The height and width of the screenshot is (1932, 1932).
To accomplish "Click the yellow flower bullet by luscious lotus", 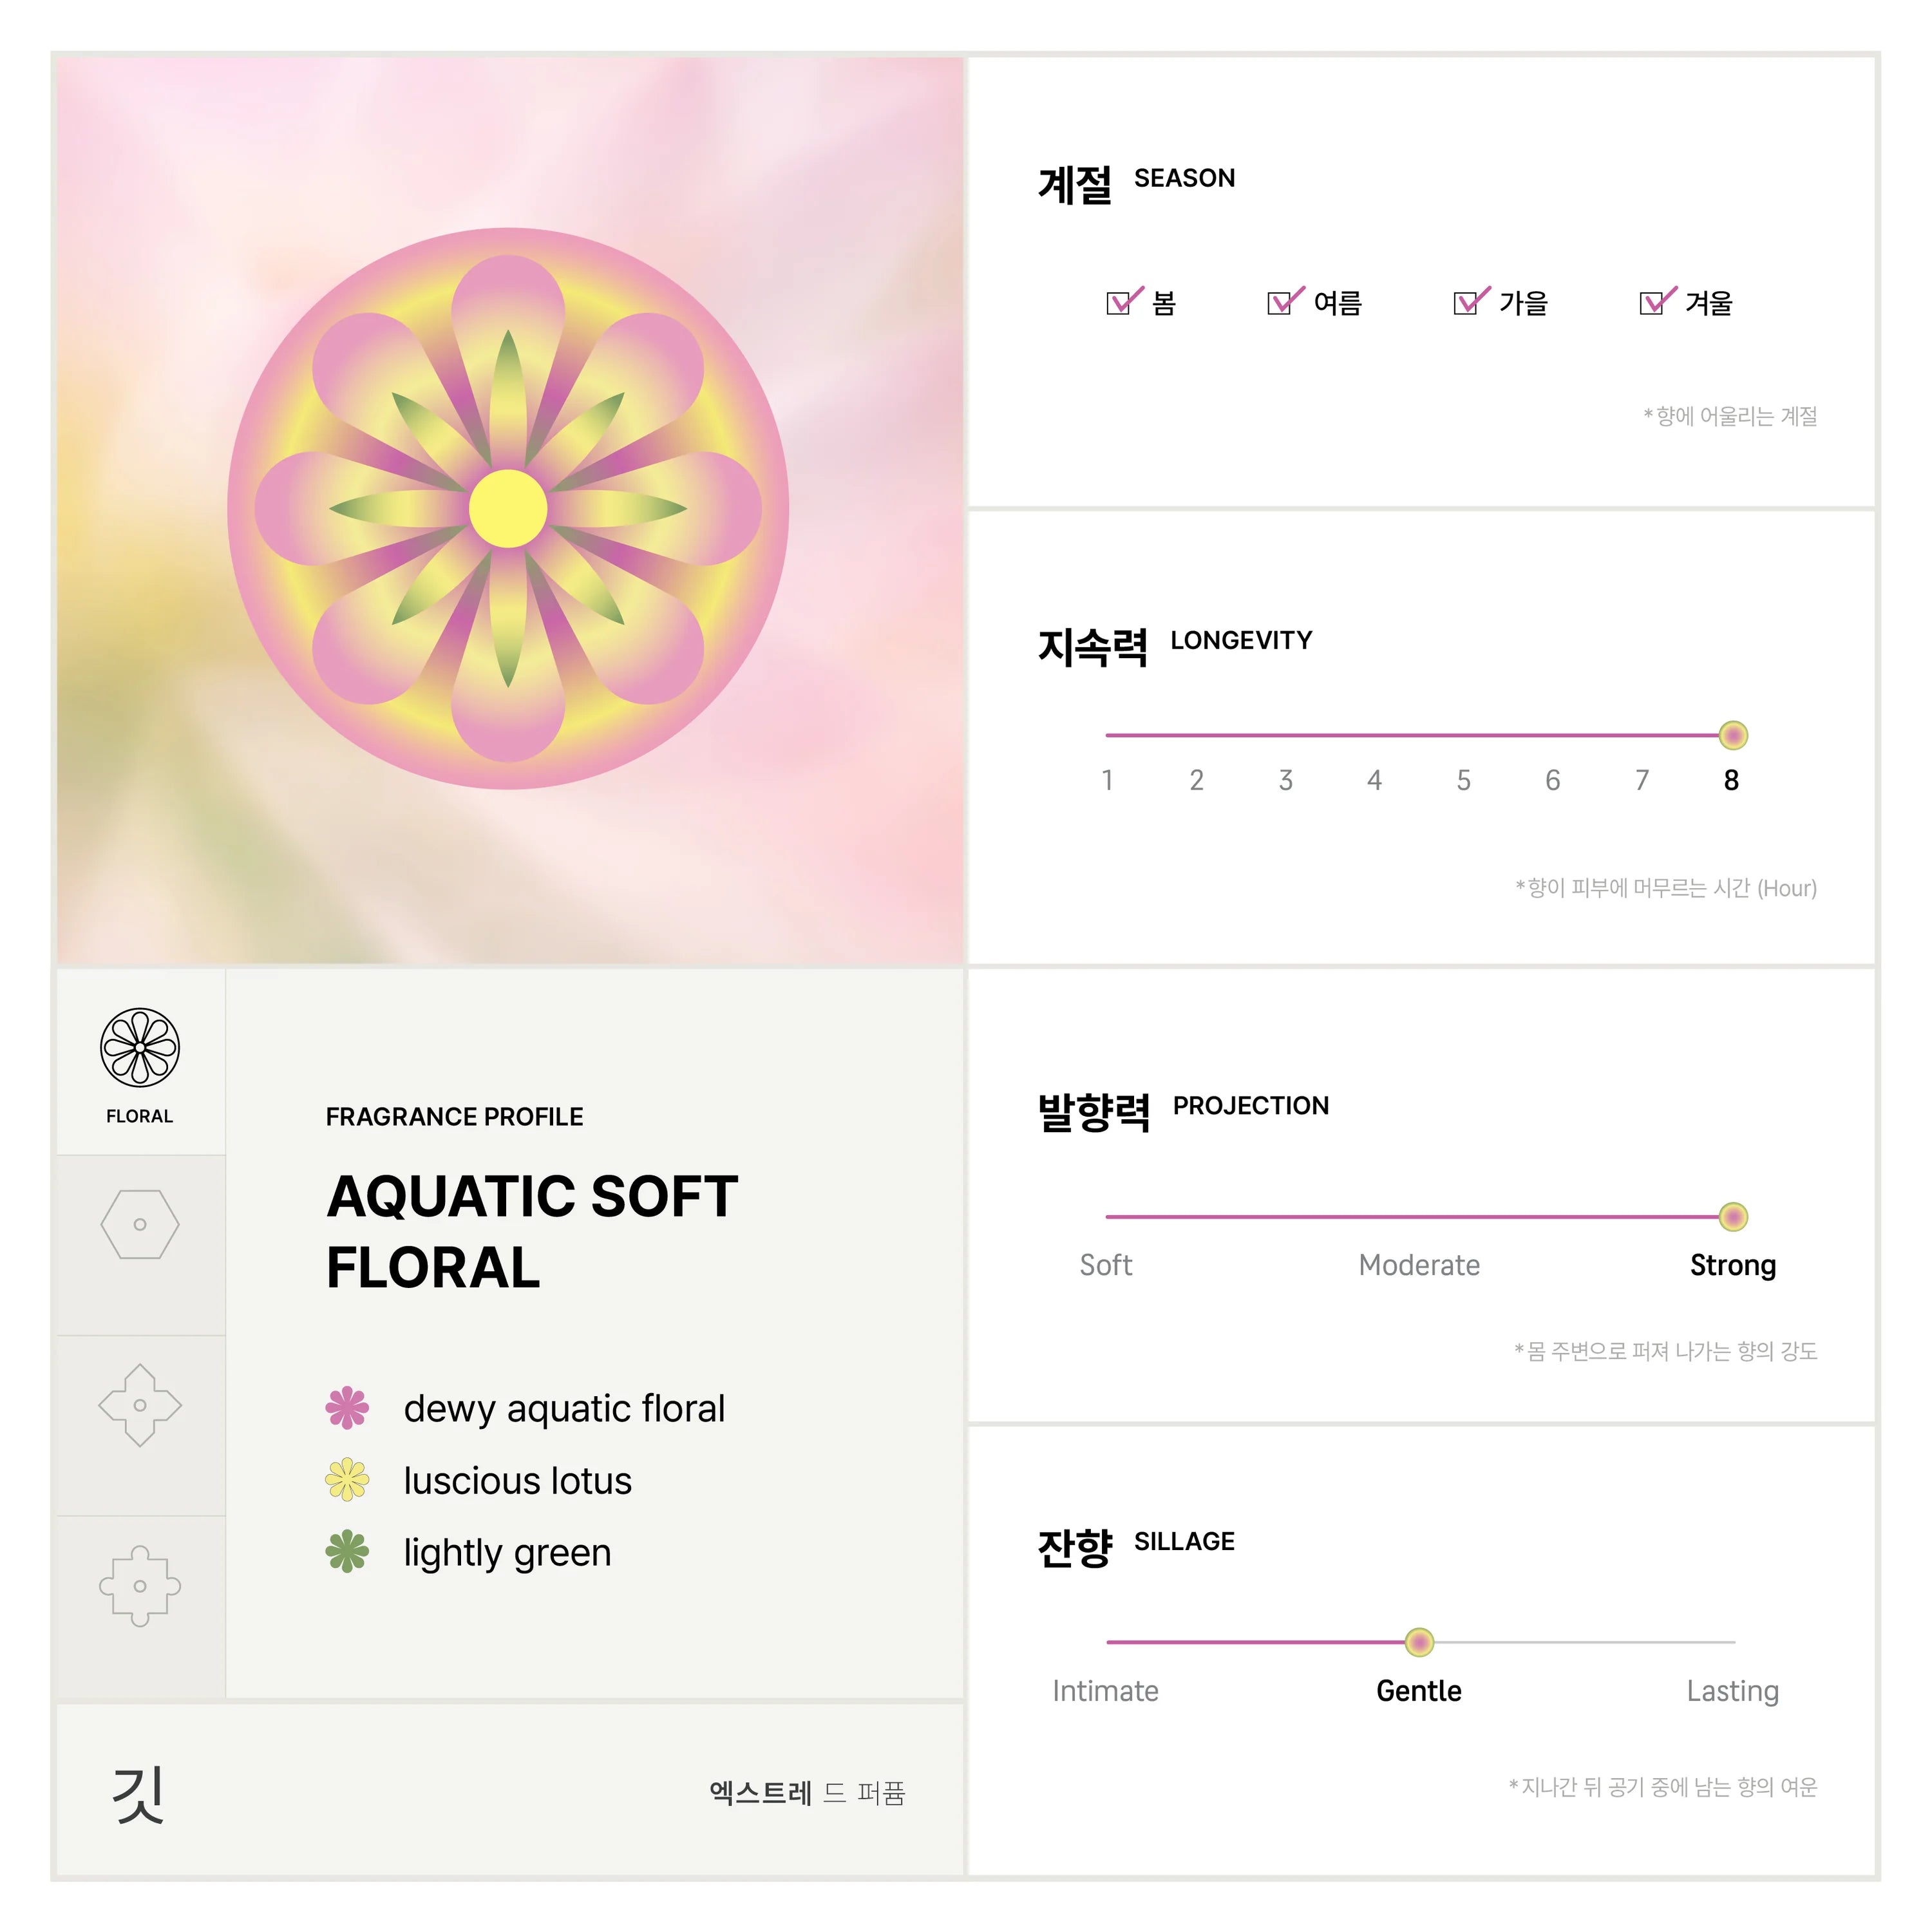I will pyautogui.click(x=347, y=1479).
